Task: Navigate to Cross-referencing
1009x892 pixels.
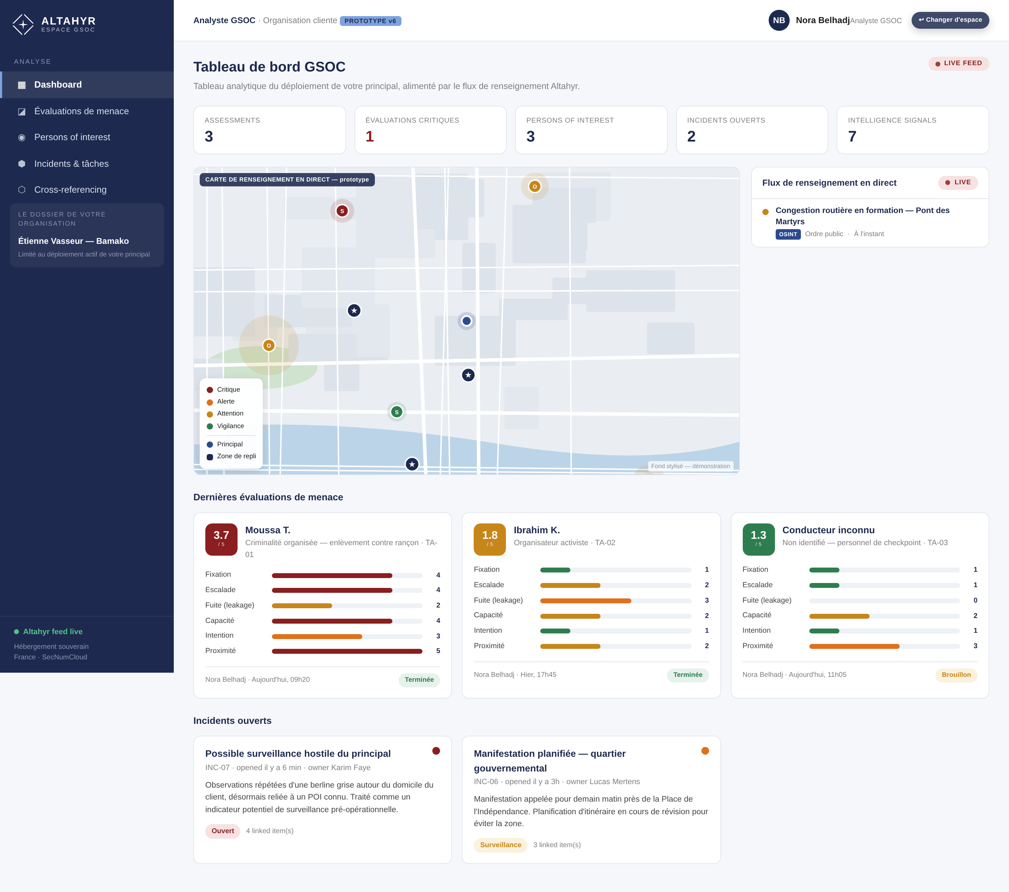Action: pos(87,190)
